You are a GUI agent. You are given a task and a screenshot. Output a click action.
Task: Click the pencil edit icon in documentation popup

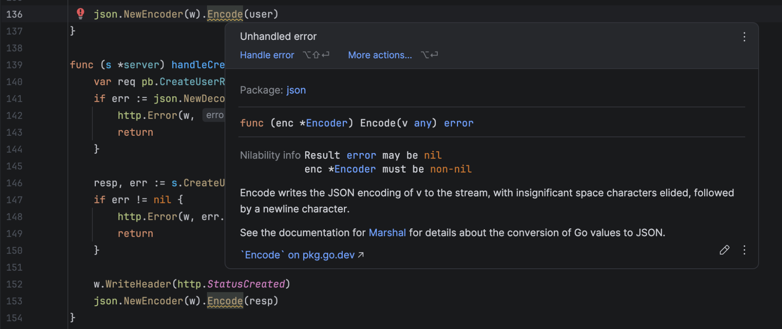[x=724, y=250]
